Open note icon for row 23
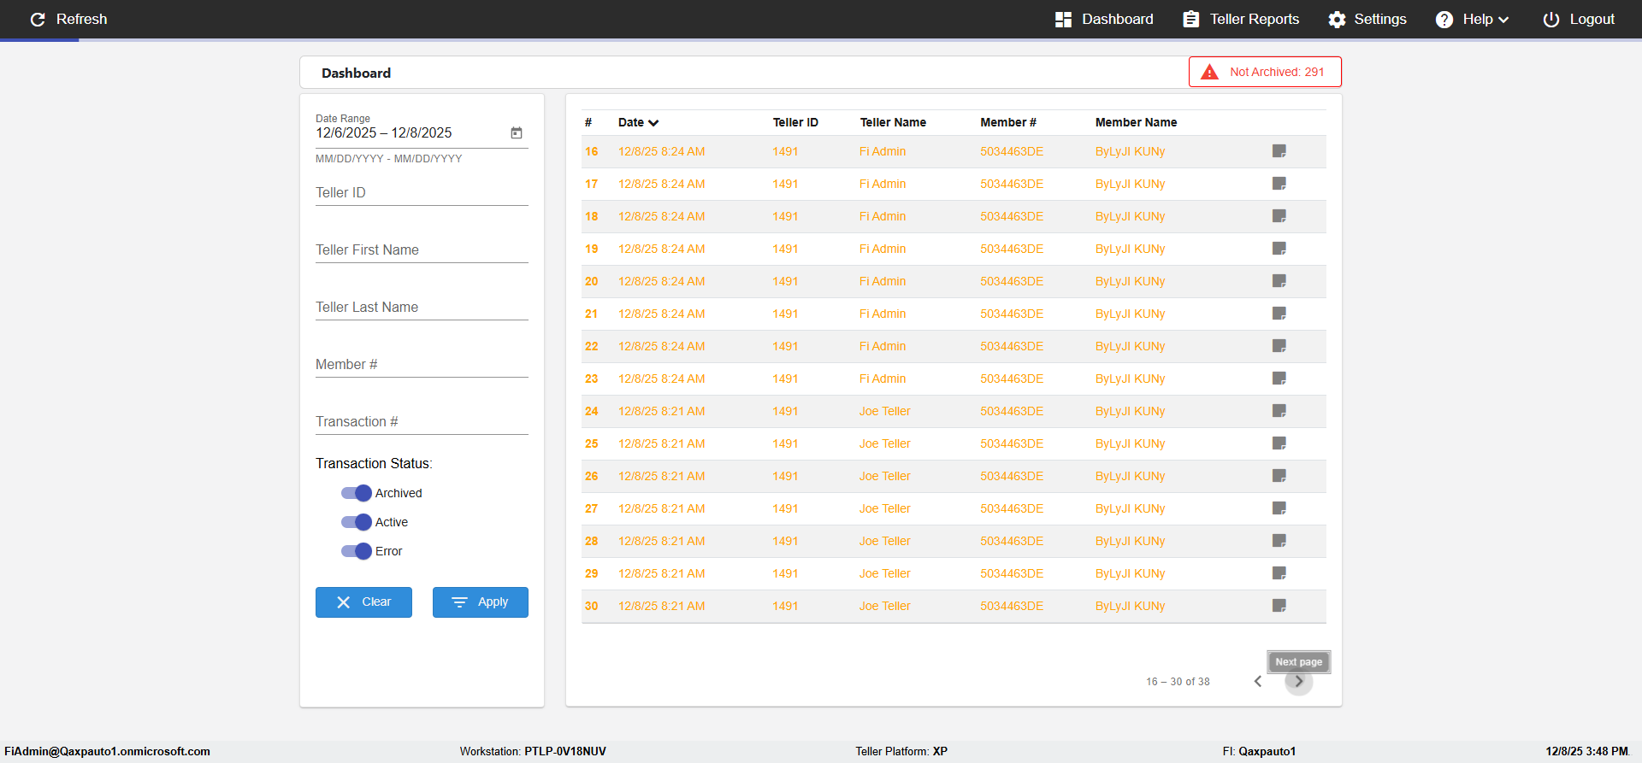The image size is (1642, 763). click(1279, 379)
